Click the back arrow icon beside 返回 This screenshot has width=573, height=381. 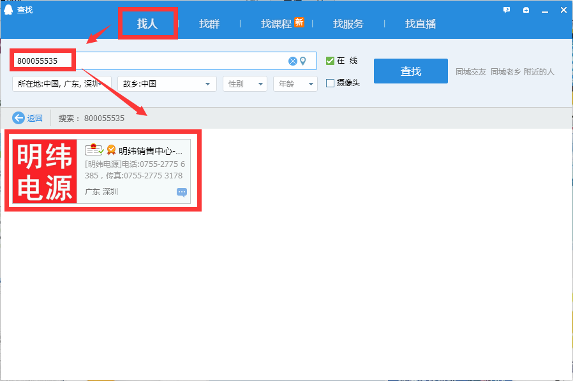pyautogui.click(x=19, y=118)
